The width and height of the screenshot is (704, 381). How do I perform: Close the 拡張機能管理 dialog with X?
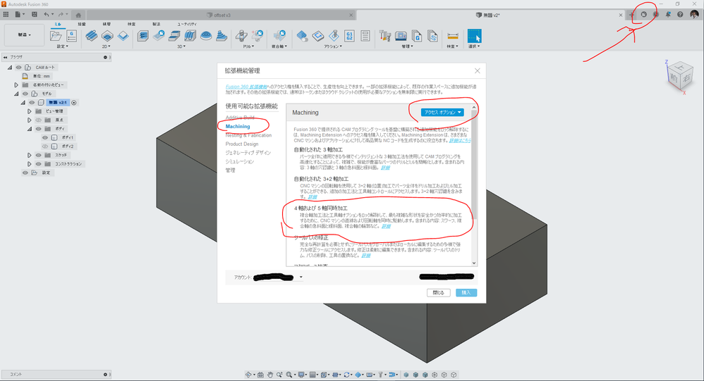(x=478, y=71)
